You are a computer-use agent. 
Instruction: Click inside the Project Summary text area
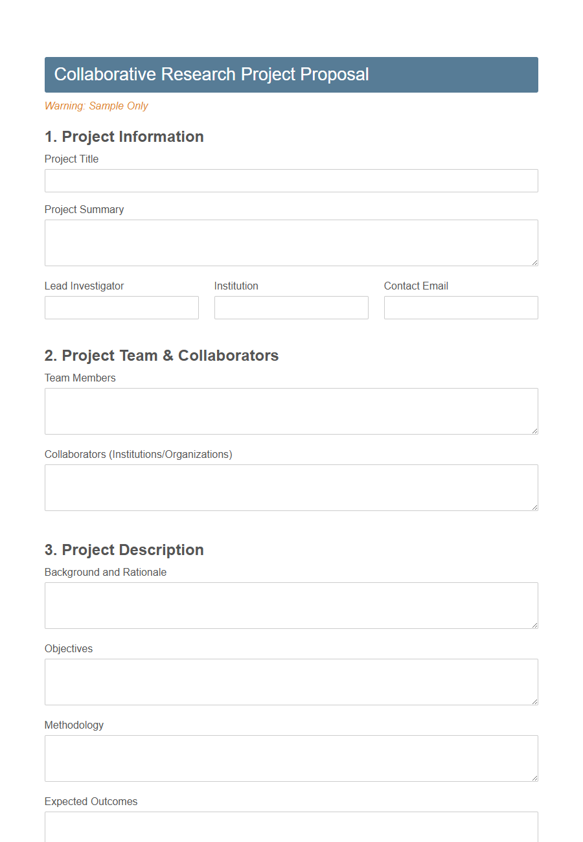click(291, 242)
